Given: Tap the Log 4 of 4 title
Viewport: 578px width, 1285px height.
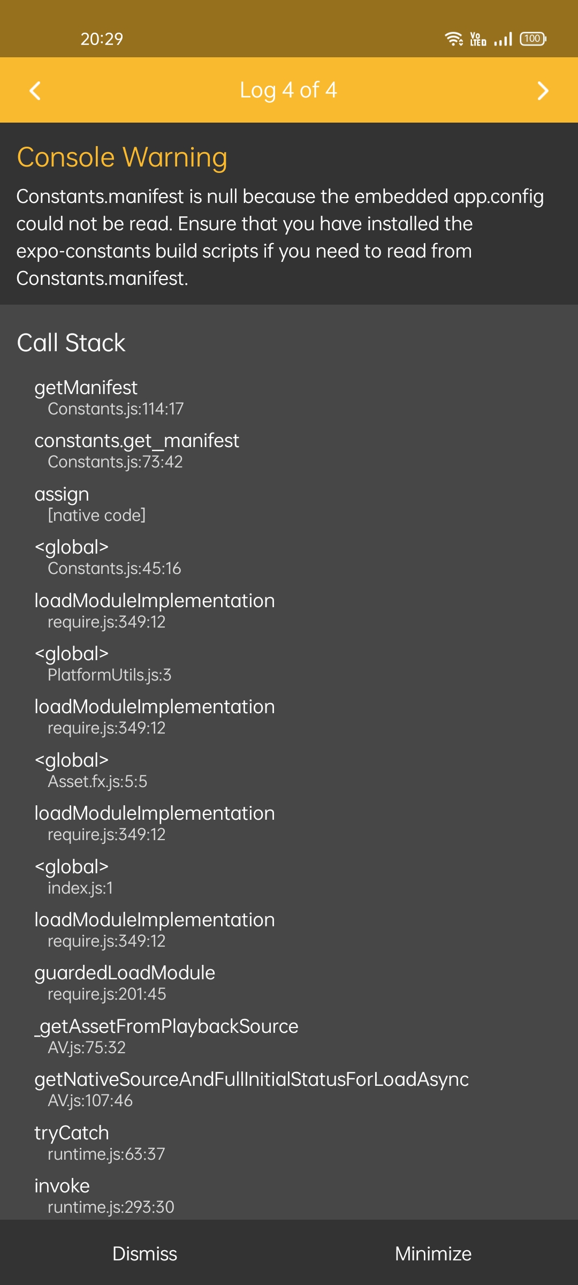Looking at the screenshot, I should [288, 90].
